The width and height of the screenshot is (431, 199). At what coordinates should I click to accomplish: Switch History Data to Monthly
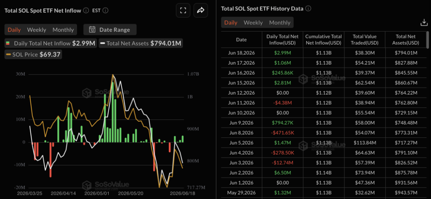pyautogui.click(x=280, y=23)
